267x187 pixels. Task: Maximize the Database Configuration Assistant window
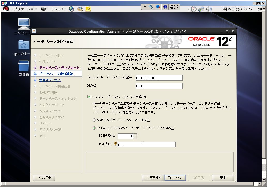[227, 31]
